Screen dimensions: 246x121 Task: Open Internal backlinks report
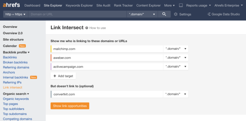point(16,77)
